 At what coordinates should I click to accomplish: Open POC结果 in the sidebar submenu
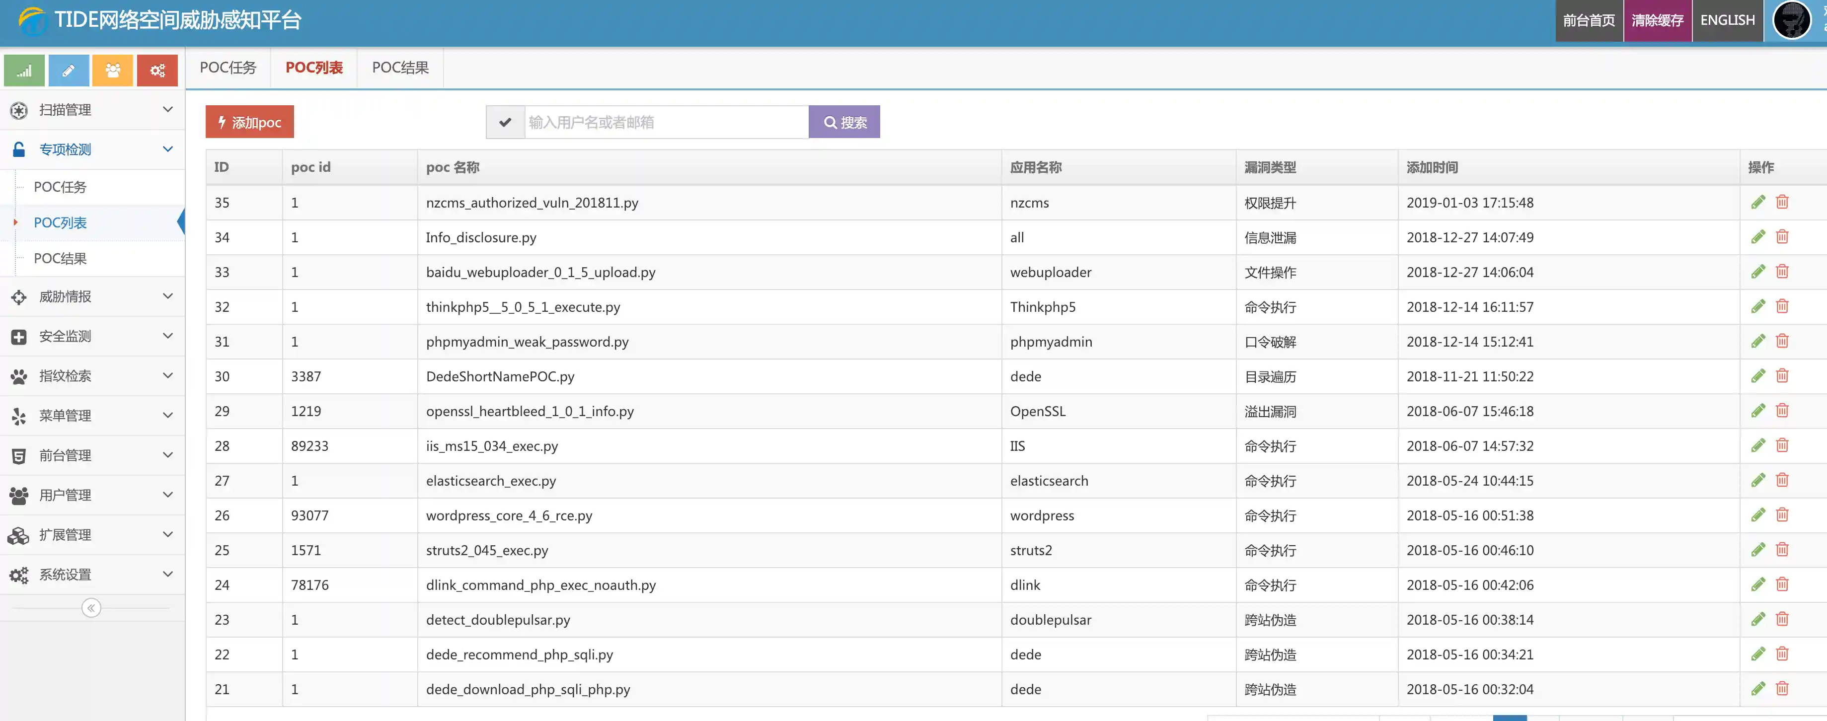tap(60, 259)
